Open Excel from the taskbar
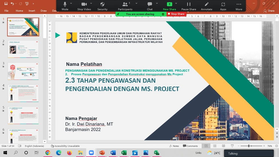Viewport: 279px width, 157px height. [124, 153]
